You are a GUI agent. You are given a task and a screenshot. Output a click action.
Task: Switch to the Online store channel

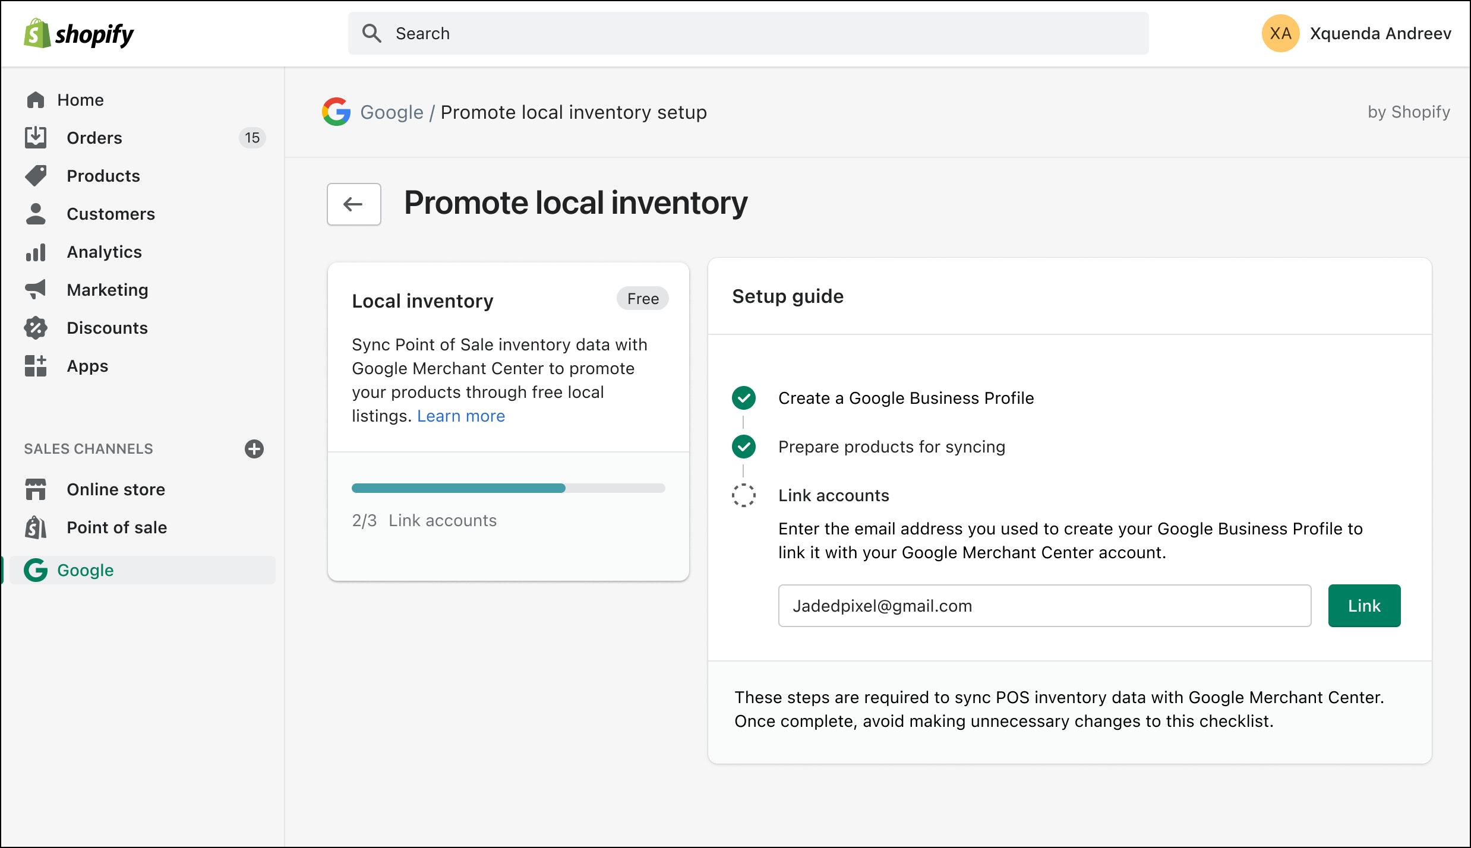(x=115, y=489)
